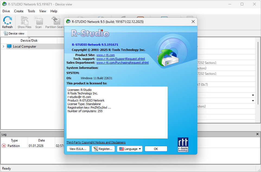Click the Date column header in Log
Viewport: 261px width, 172px height.
point(42,140)
